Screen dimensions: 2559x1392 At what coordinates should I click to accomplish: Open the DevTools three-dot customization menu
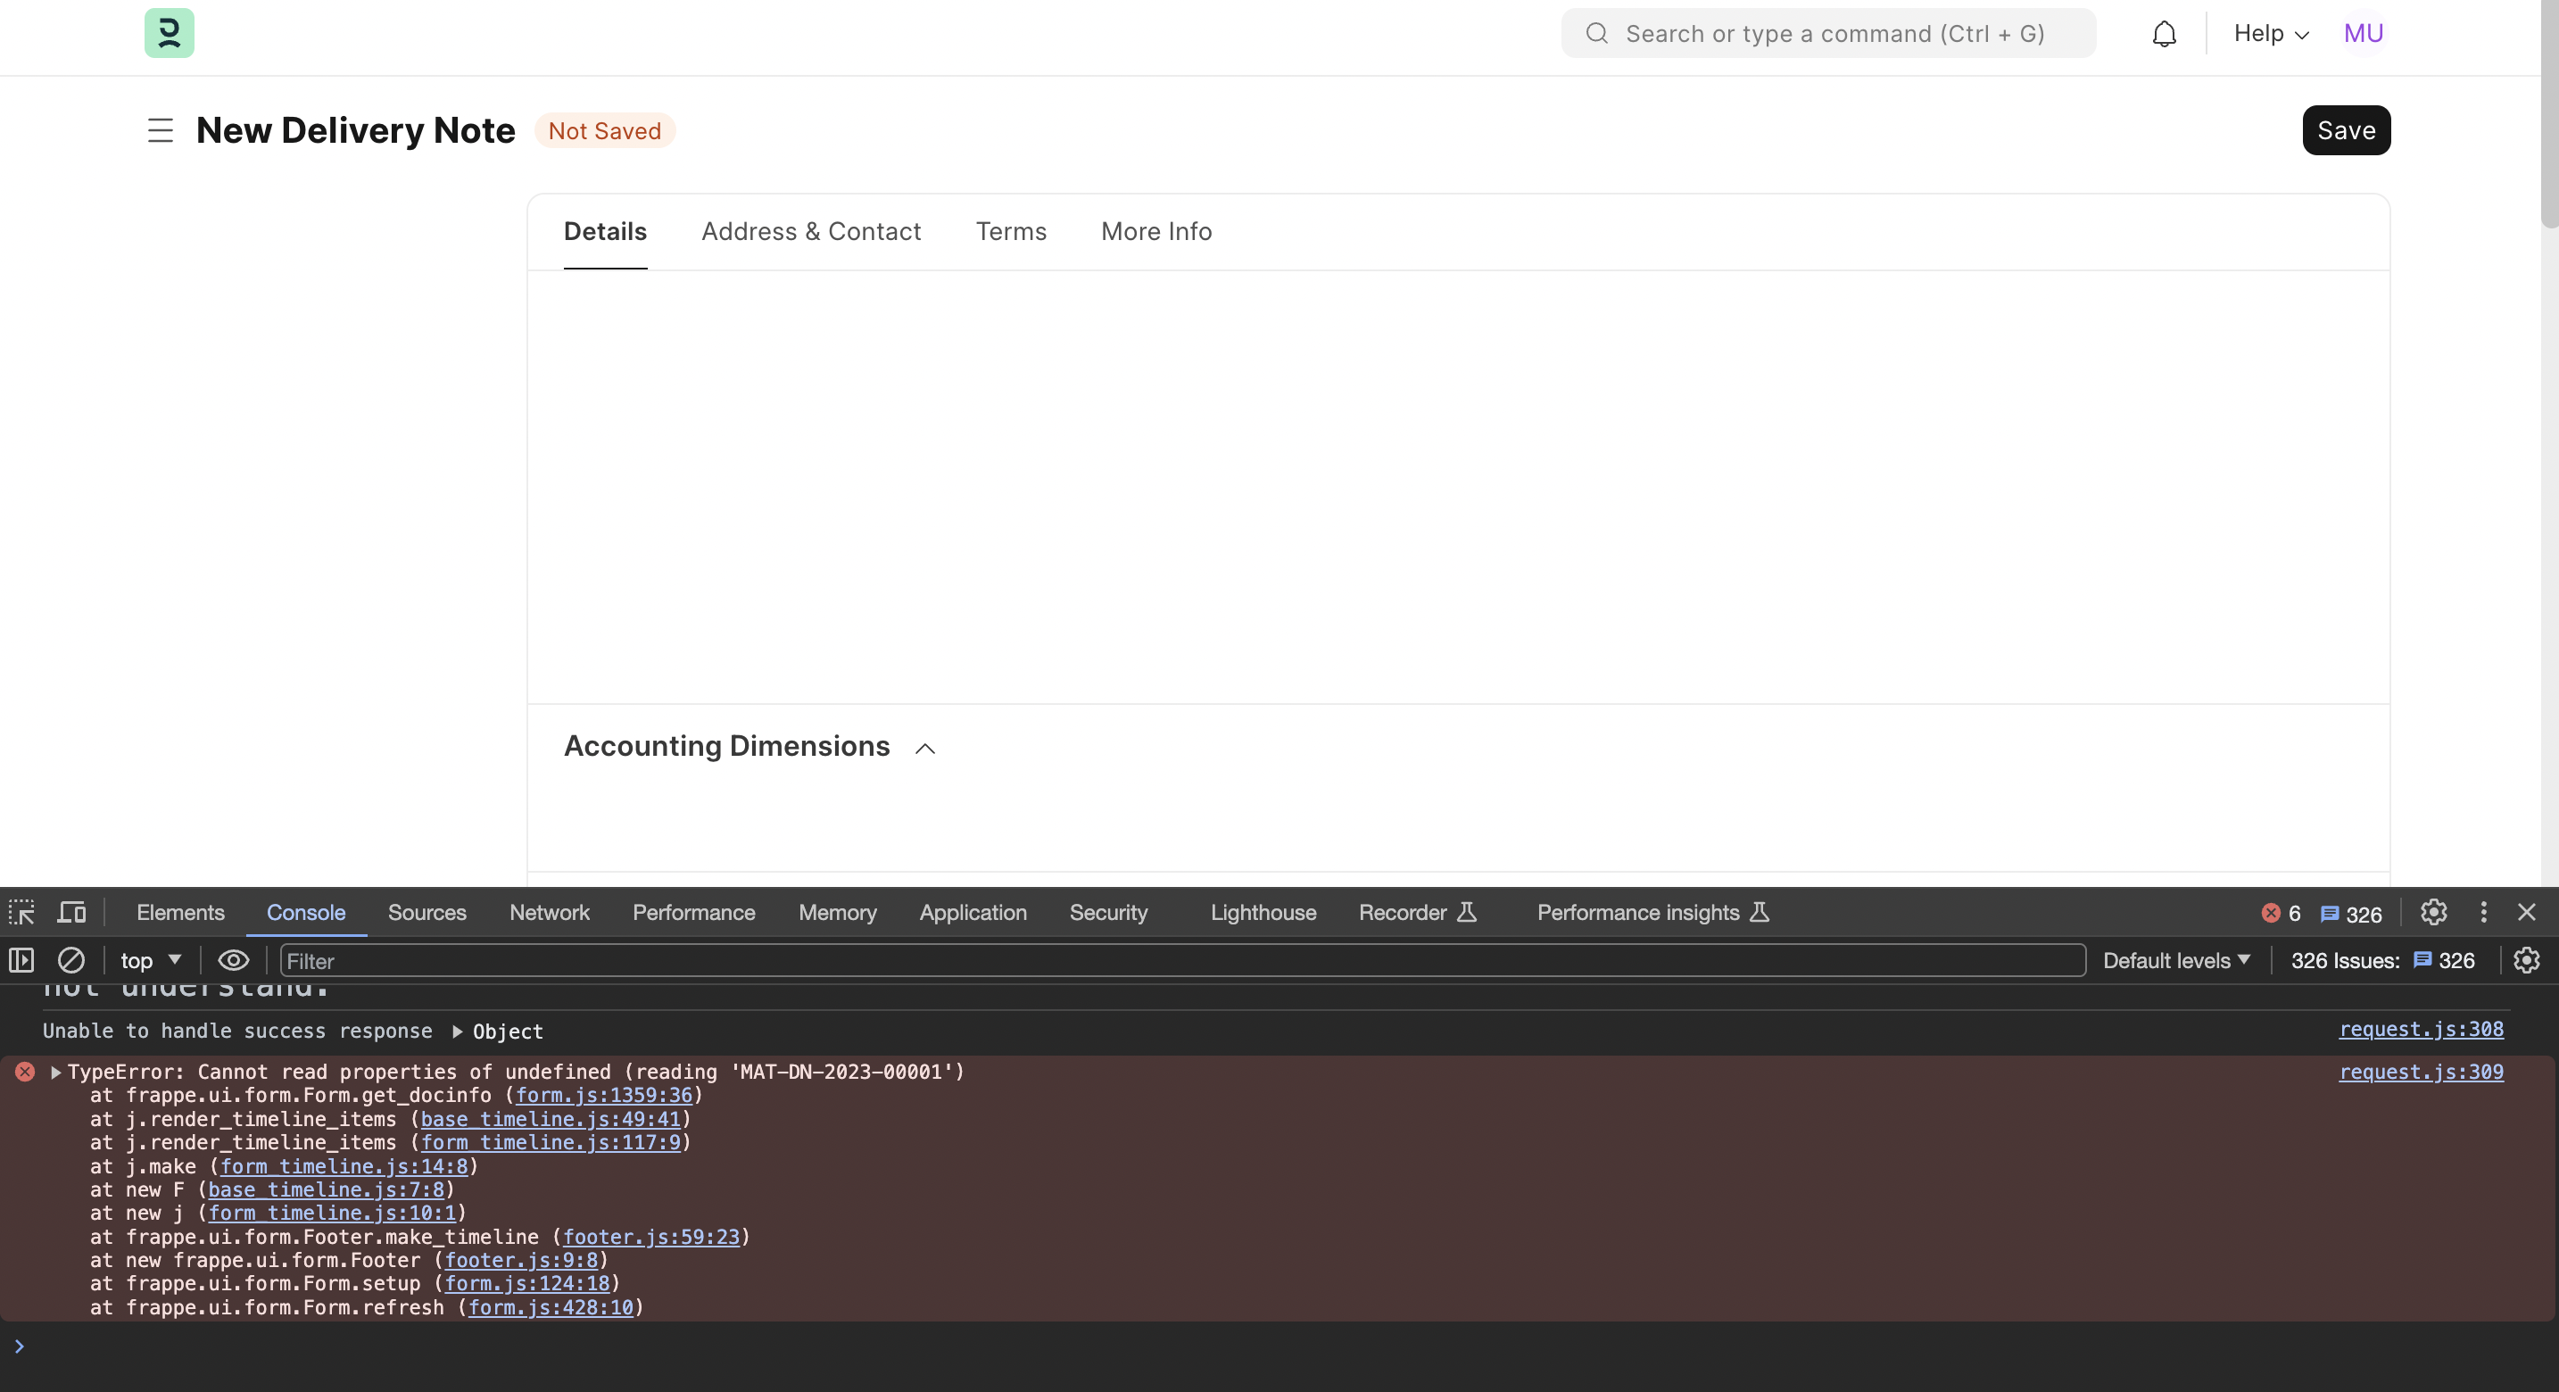tap(2482, 912)
